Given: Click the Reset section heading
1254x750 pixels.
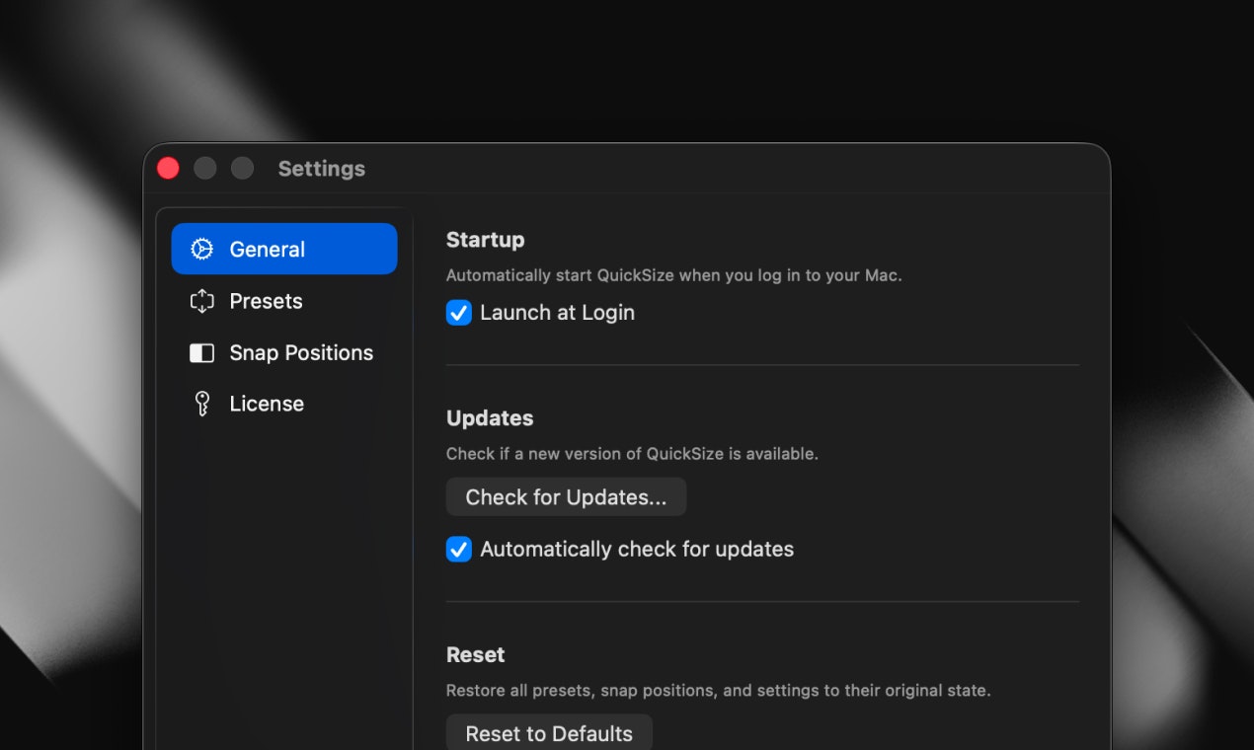Looking at the screenshot, I should tap(475, 655).
